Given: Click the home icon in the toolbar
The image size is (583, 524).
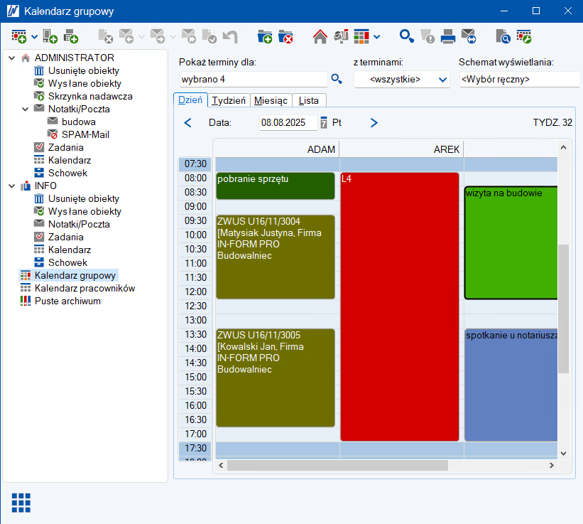Looking at the screenshot, I should coord(320,36).
